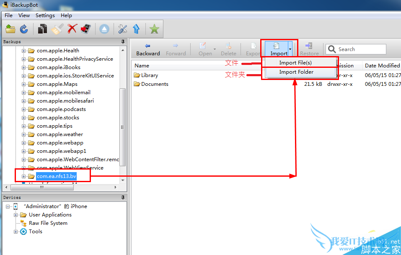This screenshot has width=401, height=255.
Task: Click the Export toolbar button
Action: tap(253, 49)
